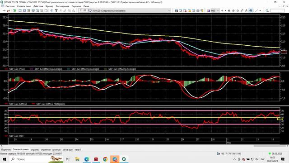Open the QUIK app menu icon before Система

click(x=3, y=6)
